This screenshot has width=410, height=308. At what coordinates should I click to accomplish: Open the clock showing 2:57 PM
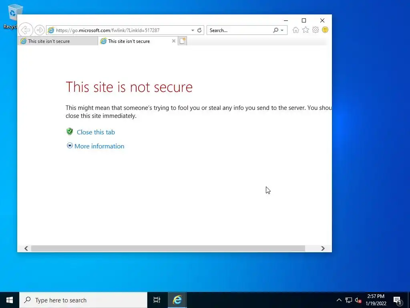tap(376, 300)
